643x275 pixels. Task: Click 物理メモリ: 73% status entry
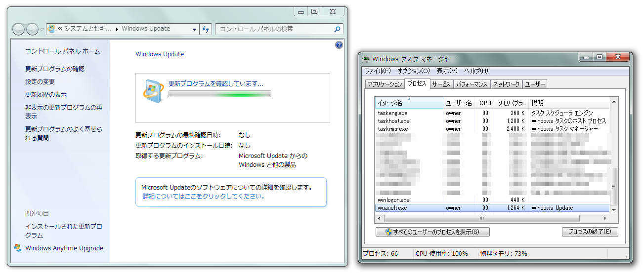tap(503, 253)
